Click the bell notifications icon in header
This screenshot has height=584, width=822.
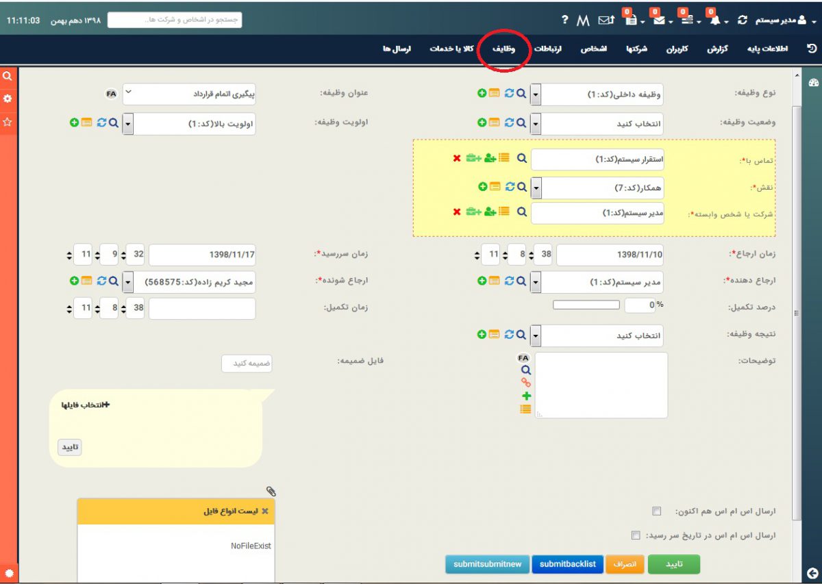[x=714, y=21]
